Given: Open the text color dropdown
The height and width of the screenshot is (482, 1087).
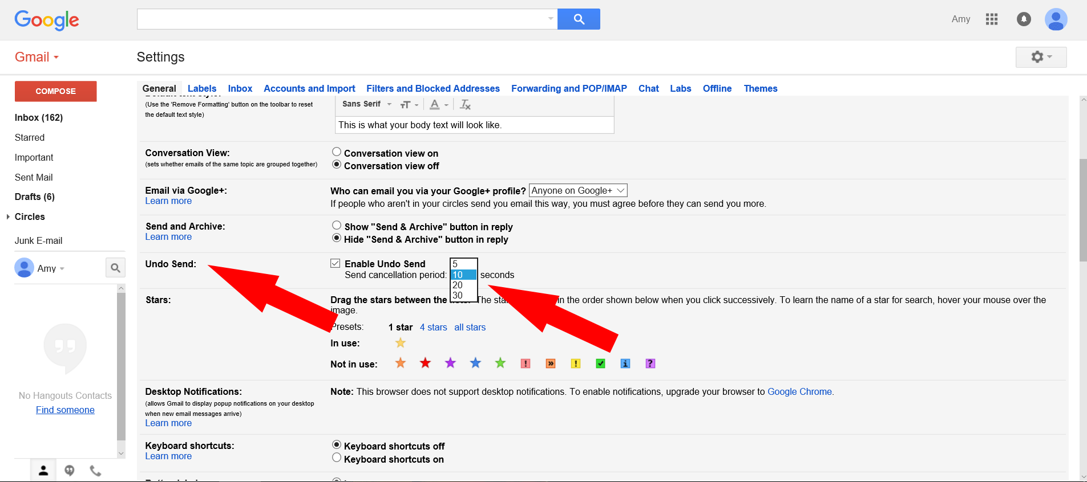Looking at the screenshot, I should 439,105.
